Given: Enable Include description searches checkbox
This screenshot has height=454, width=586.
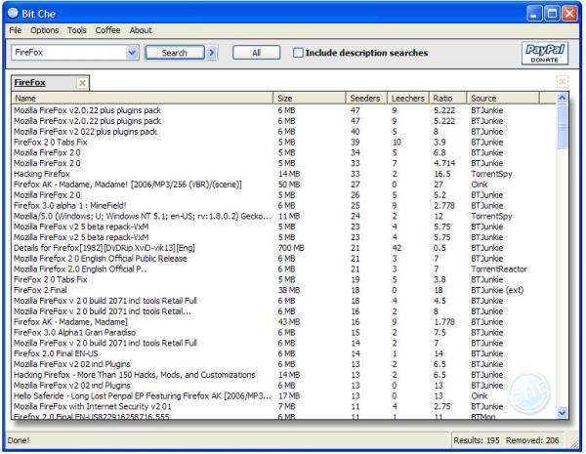Looking at the screenshot, I should click(x=298, y=53).
